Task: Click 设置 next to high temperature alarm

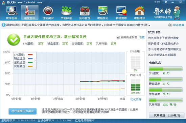Action: pyautogui.click(x=142, y=37)
